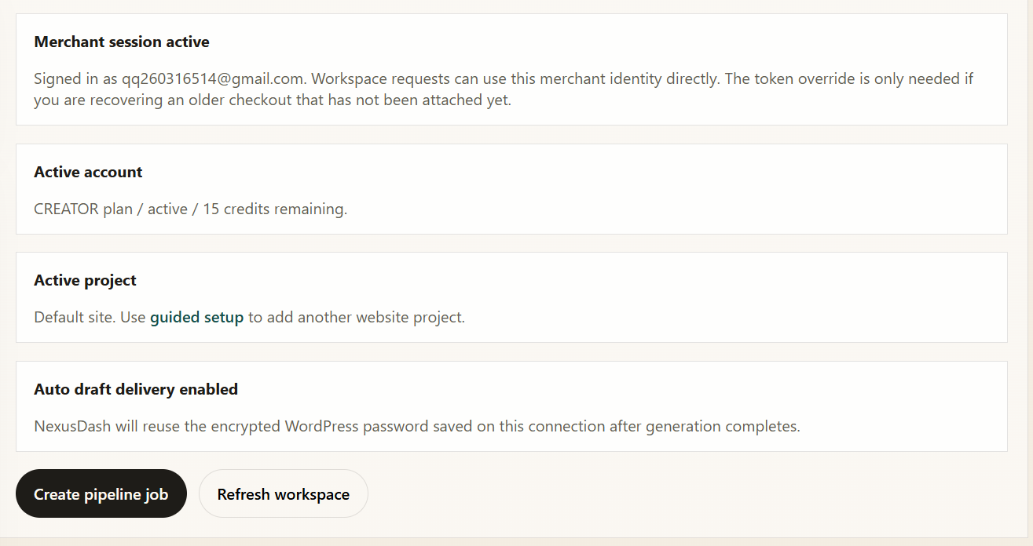Screen dimensions: 1033x546
Task: Click the NexusDash WordPress password description
Action: pyautogui.click(x=417, y=427)
